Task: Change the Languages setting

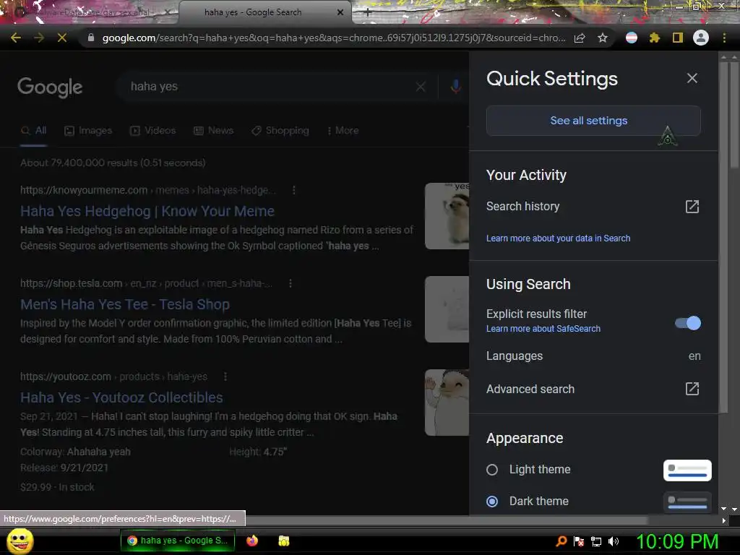Action: tap(593, 356)
